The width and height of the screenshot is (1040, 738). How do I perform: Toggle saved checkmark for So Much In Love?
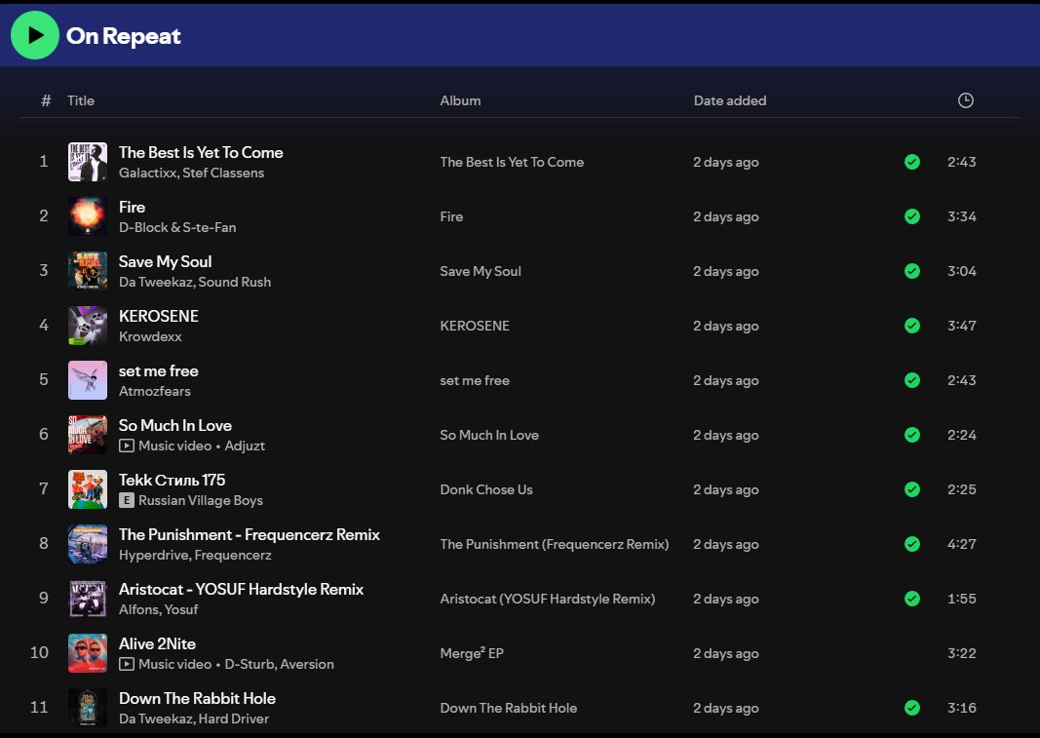912,435
